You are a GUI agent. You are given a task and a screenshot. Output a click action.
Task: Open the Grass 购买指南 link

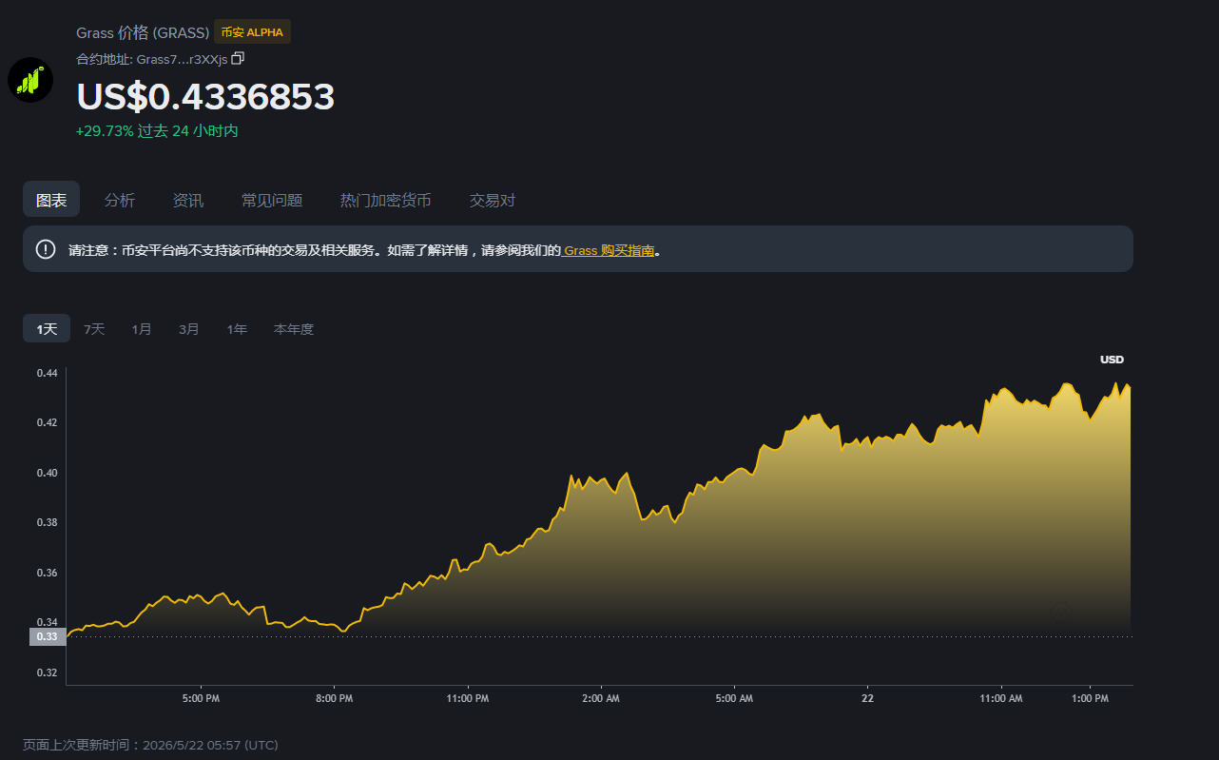609,251
